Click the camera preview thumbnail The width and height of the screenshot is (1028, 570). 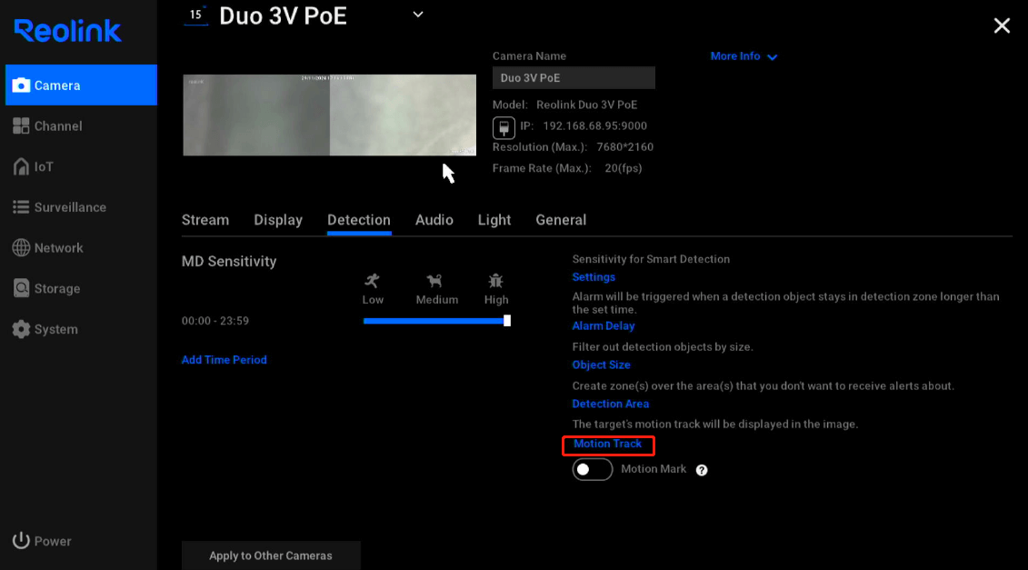coord(329,115)
